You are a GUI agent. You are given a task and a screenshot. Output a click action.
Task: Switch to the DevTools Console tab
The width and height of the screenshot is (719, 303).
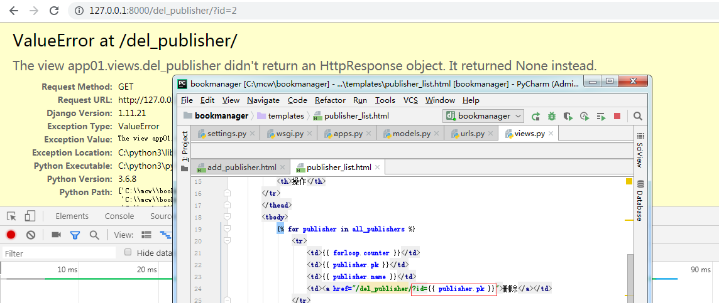pos(119,216)
